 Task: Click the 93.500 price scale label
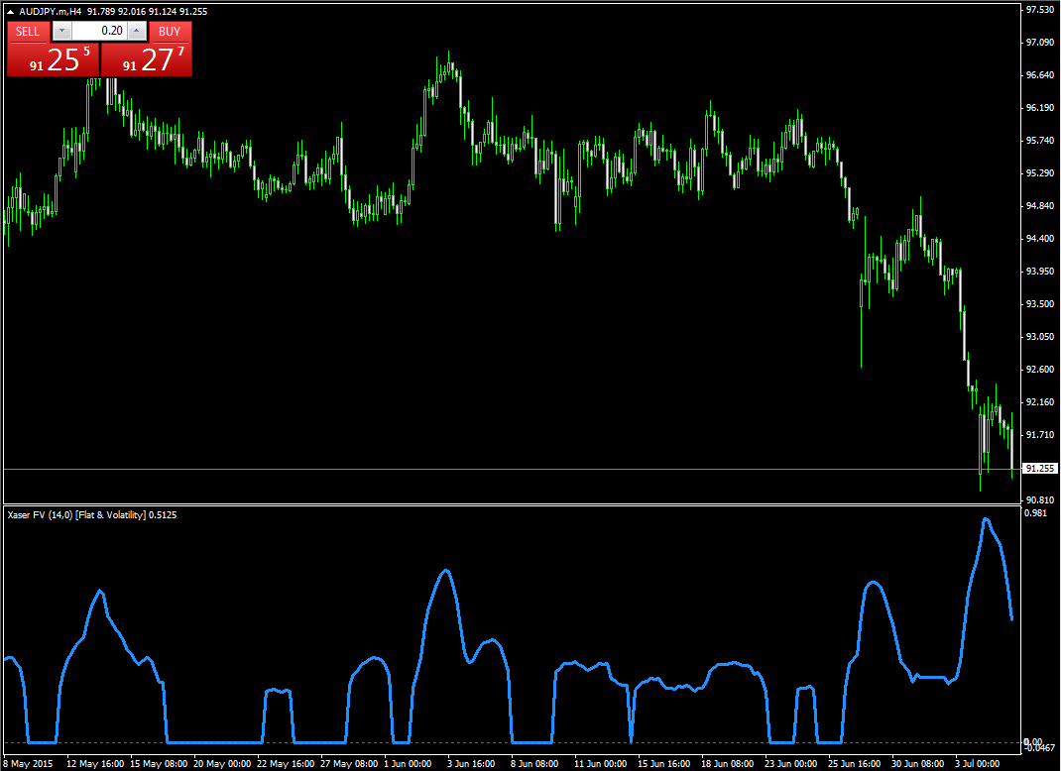coord(1039,304)
